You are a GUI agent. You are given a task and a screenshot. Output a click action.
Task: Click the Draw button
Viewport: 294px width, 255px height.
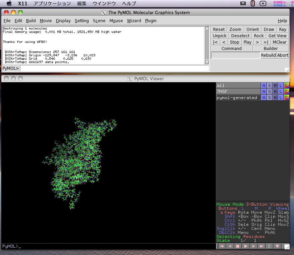(x=269, y=29)
